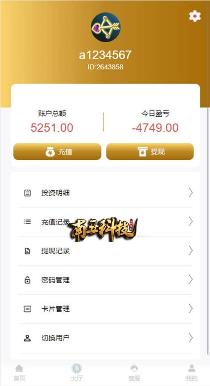Open 卡片管理 using its right chevron

coord(190,308)
